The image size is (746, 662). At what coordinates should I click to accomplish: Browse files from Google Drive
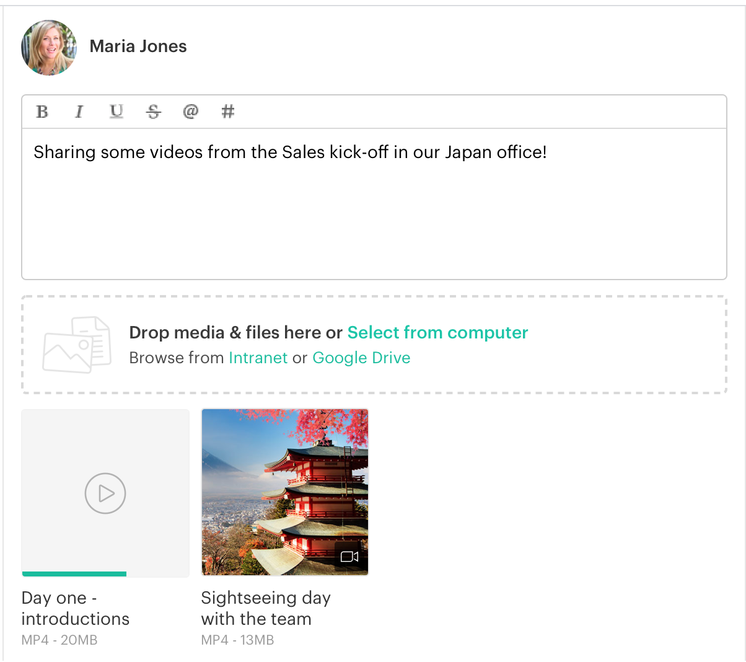(361, 358)
